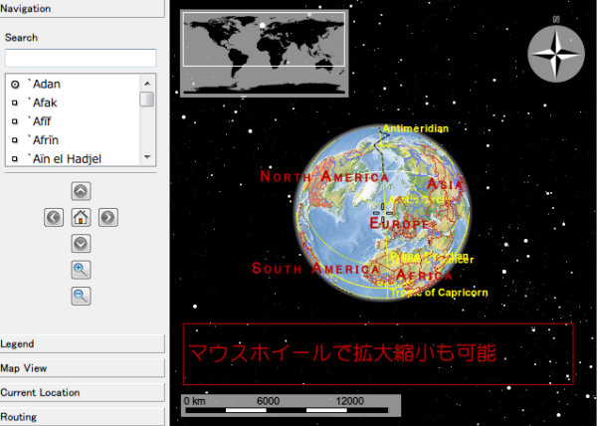Pan the map right with arrow button
Screen dimensions: 597x426
[108, 217]
